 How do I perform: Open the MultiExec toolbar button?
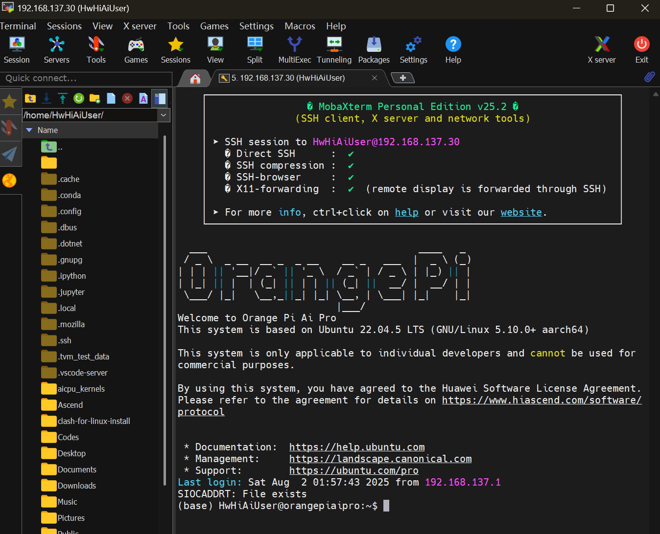pyautogui.click(x=294, y=50)
